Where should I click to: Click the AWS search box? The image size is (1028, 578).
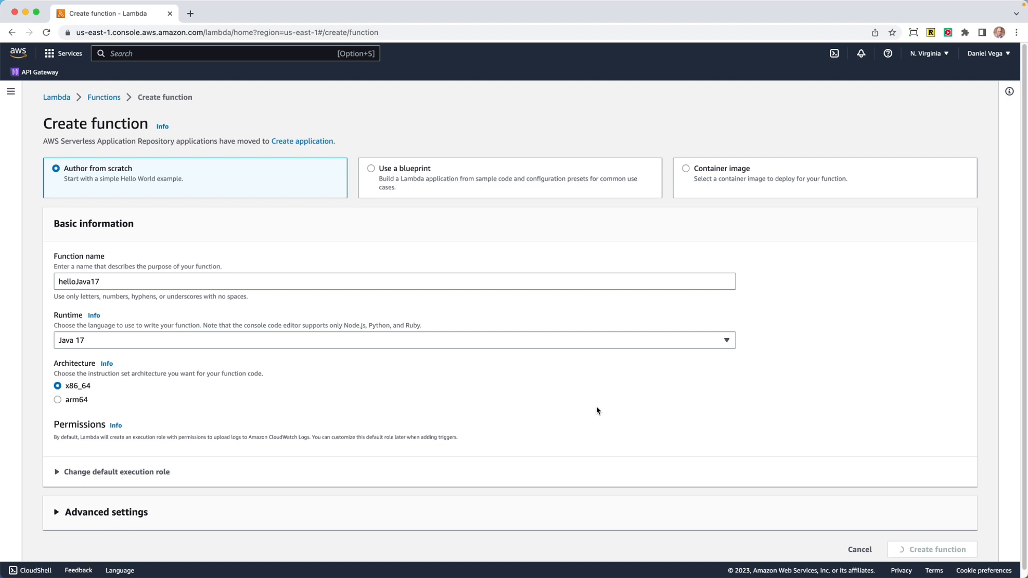point(235,53)
